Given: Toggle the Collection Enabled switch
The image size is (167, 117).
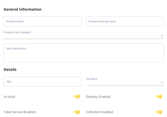Looking at the screenshot, I should (x=159, y=112).
